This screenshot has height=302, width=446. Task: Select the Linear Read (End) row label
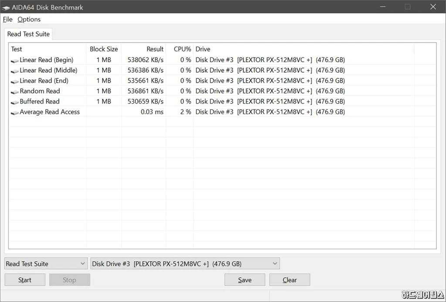[x=44, y=81]
